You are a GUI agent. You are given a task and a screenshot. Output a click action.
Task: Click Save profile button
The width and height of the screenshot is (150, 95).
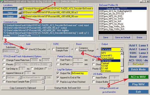click(x=105, y=37)
